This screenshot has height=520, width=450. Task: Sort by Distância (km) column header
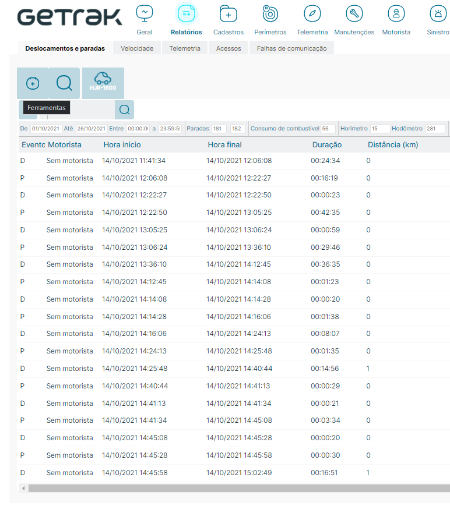coord(393,145)
